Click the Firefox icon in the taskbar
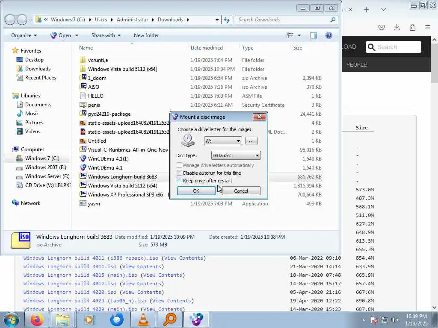Image resolution: width=438 pixels, height=328 pixels. 37,319
